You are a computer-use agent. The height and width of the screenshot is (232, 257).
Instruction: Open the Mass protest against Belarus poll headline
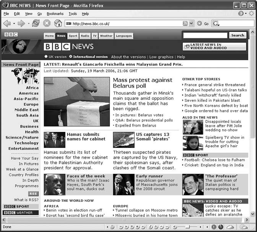(142, 83)
